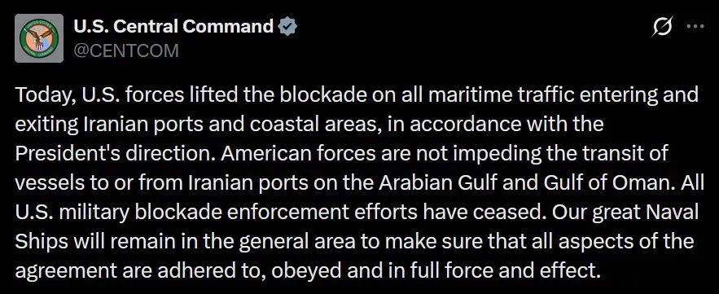Open the three-dot more options menu
The width and height of the screenshot is (719, 294).
pyautogui.click(x=695, y=27)
